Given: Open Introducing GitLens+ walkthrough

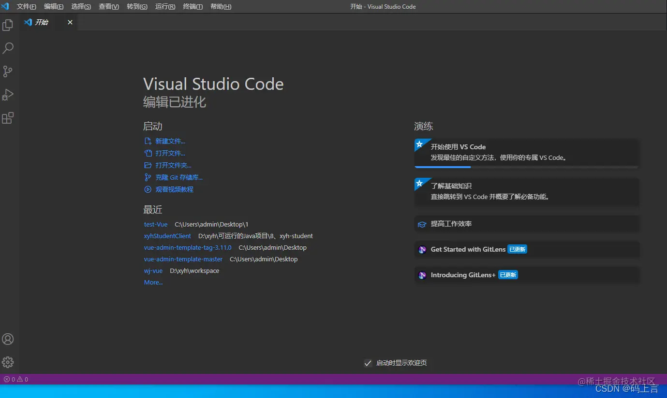Looking at the screenshot, I should (x=527, y=275).
